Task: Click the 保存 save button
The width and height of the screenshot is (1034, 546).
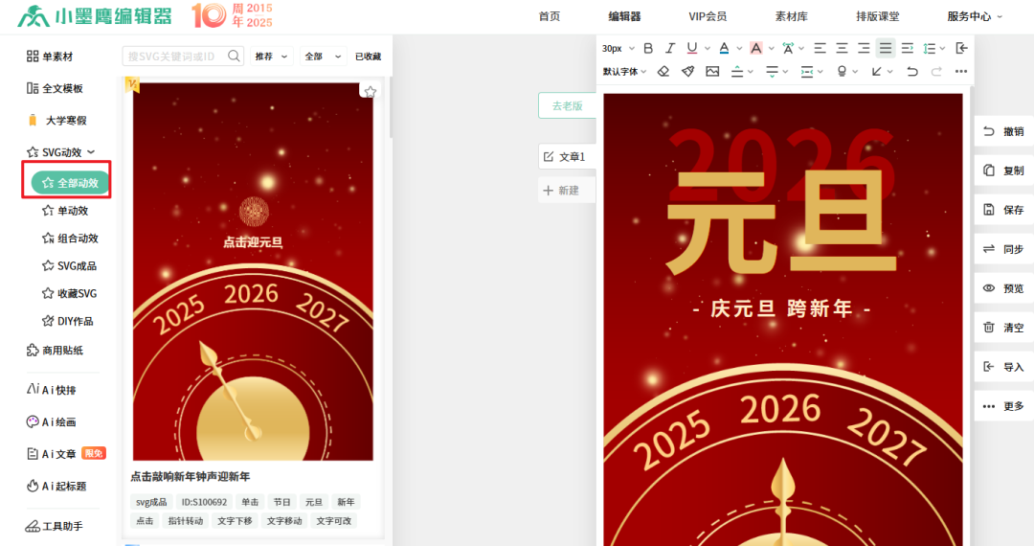Action: (x=1004, y=210)
